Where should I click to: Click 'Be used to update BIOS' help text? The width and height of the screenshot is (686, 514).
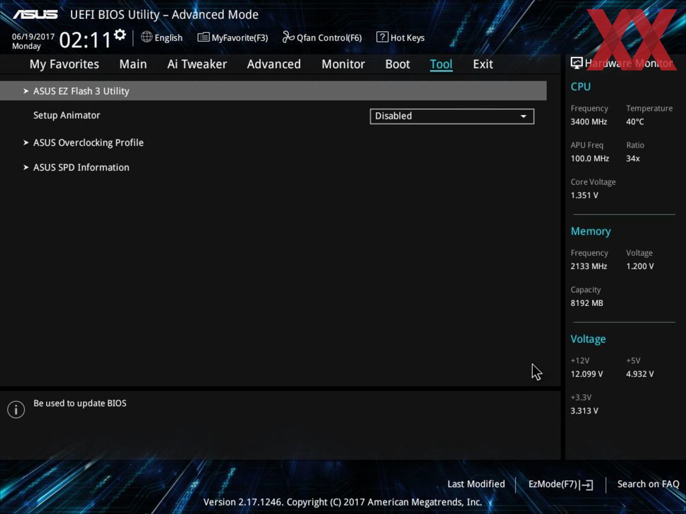(80, 404)
